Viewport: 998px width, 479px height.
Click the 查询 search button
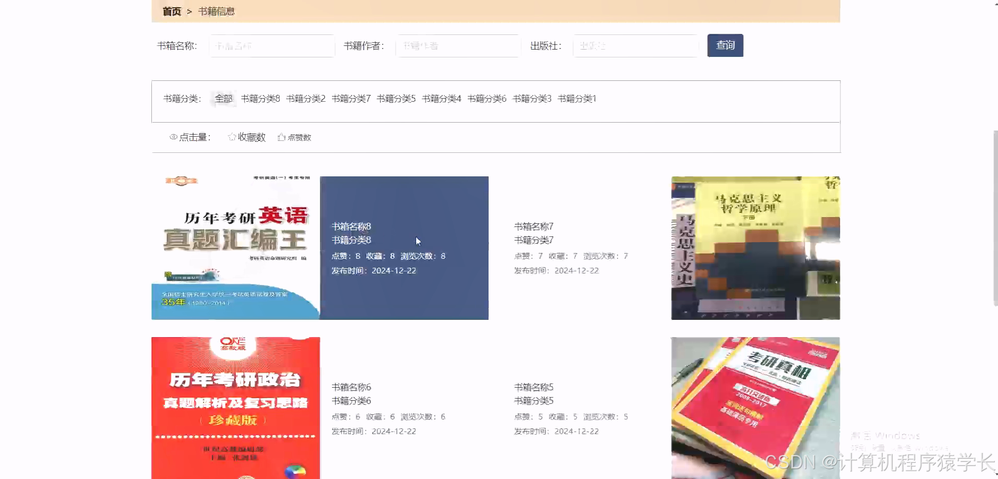click(725, 45)
